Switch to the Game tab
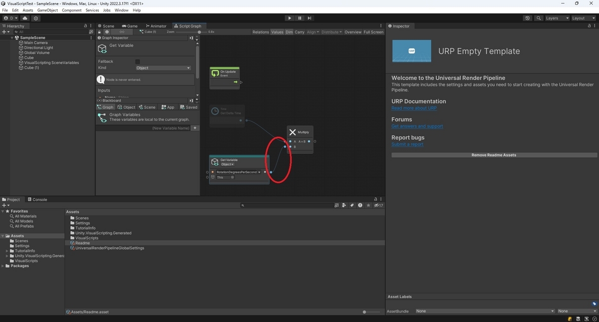The image size is (599, 322). [130, 26]
